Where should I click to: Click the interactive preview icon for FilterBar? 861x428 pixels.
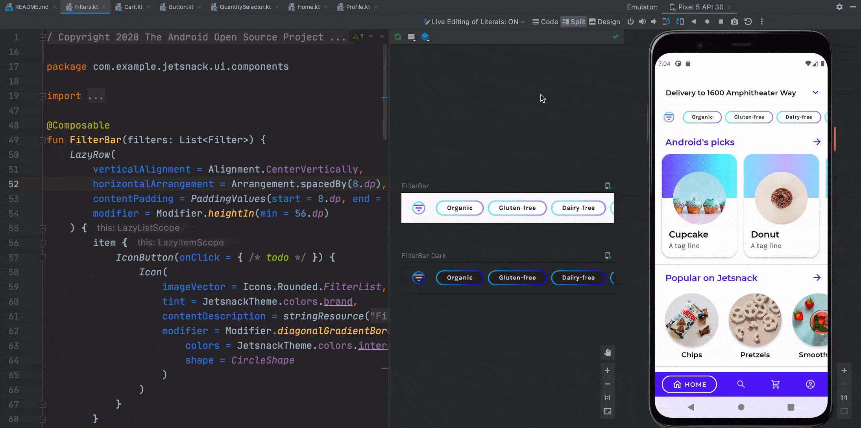coord(607,185)
